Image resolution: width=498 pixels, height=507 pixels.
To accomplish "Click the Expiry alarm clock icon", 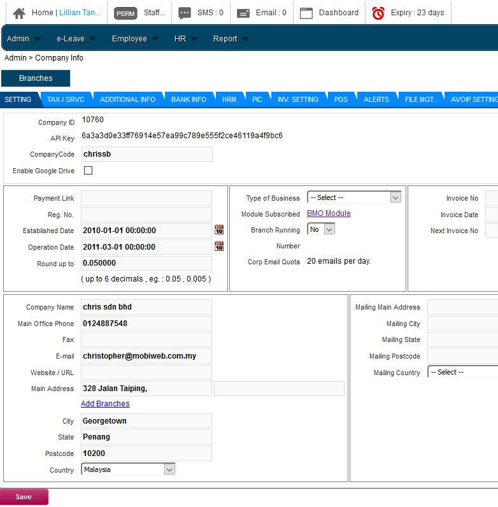I will click(378, 13).
